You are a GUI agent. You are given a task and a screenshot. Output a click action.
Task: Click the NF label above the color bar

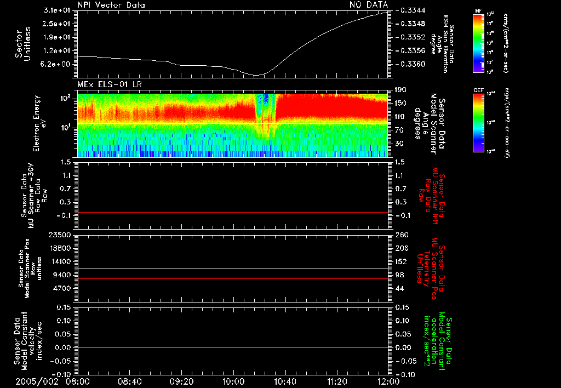pos(478,11)
